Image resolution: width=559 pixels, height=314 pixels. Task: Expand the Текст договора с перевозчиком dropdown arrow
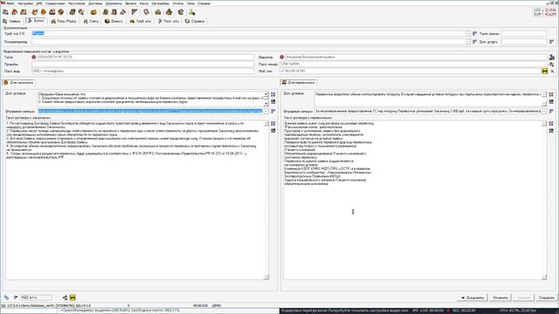click(544, 123)
